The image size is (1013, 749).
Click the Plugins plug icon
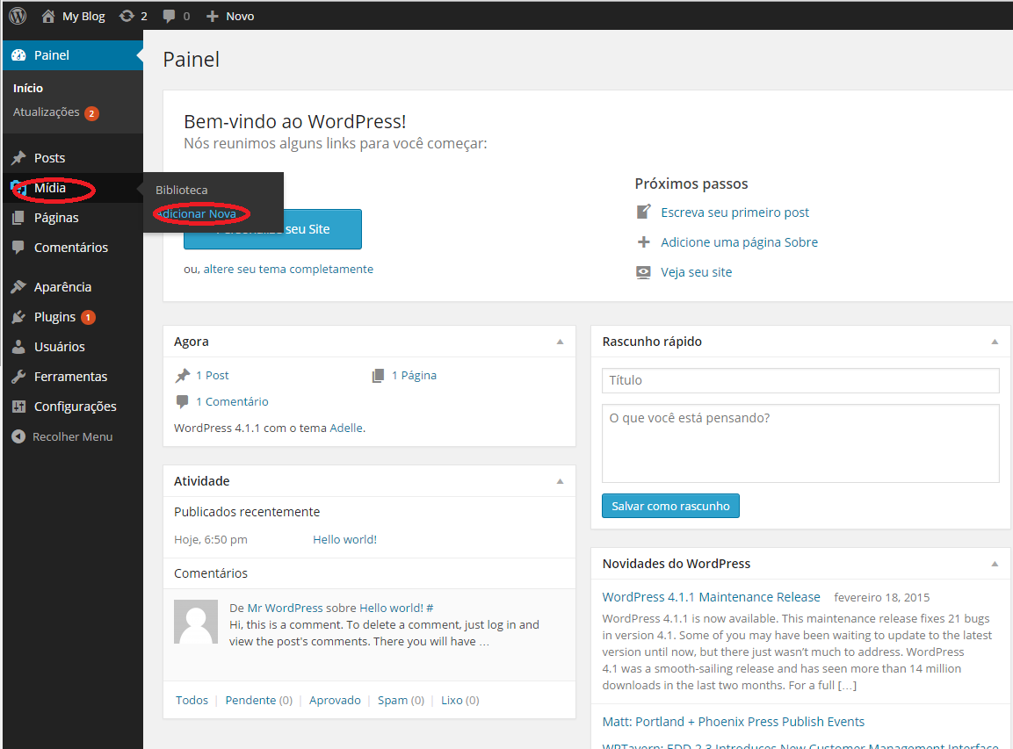point(18,317)
